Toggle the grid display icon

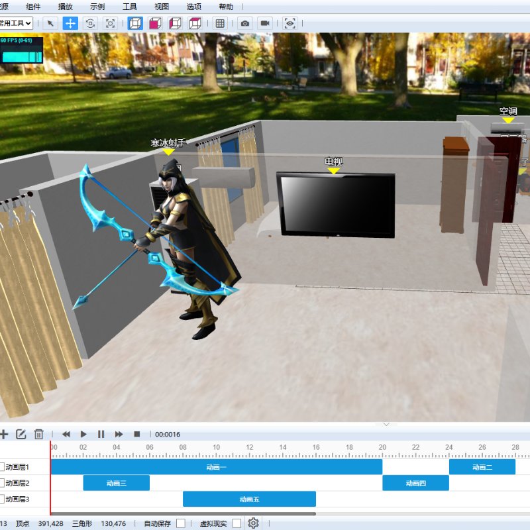220,23
